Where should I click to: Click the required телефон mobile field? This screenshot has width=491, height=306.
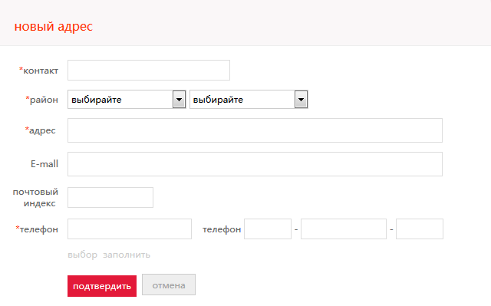point(130,229)
